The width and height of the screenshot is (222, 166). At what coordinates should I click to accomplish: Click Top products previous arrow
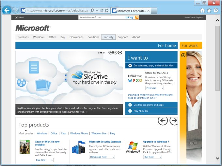click(x=163, y=120)
